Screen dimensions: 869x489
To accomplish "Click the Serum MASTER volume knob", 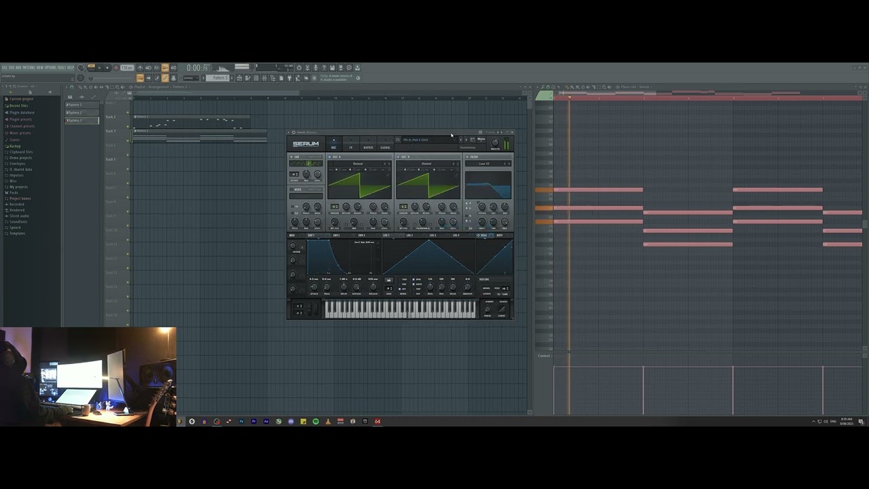I will coord(495,143).
